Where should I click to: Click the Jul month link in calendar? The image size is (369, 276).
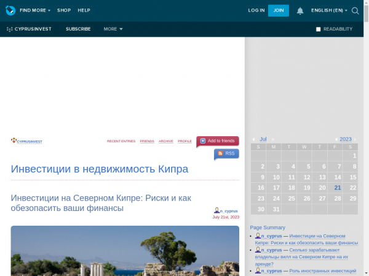coord(263,139)
